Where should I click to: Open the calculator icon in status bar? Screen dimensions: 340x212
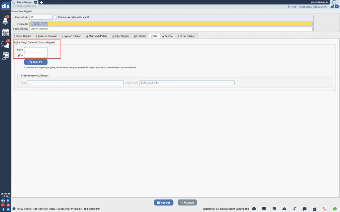pos(274,209)
